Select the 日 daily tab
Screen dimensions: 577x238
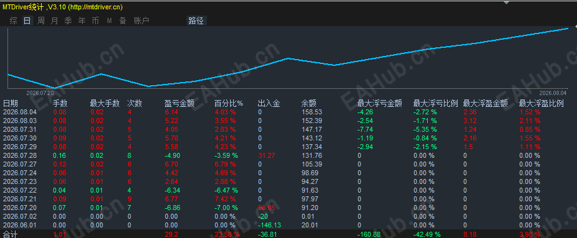click(27, 21)
